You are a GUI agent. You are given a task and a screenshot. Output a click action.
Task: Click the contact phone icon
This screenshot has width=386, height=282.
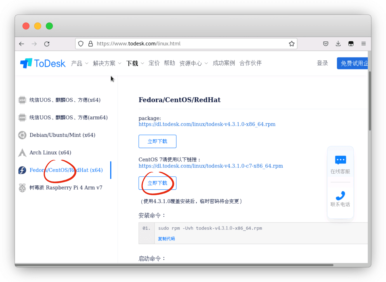click(340, 195)
